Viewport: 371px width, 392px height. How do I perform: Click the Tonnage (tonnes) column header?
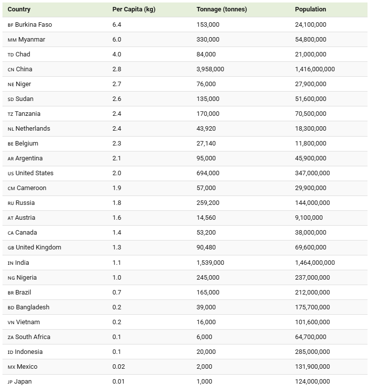[x=222, y=9]
